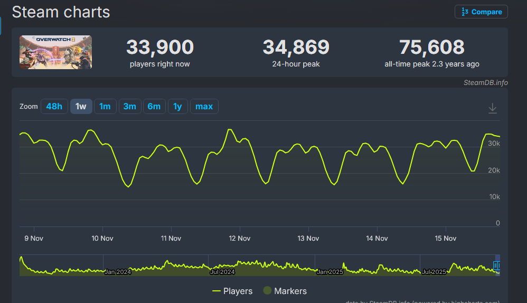
Task: Toggle the Markers series in legend
Action: 285,291
